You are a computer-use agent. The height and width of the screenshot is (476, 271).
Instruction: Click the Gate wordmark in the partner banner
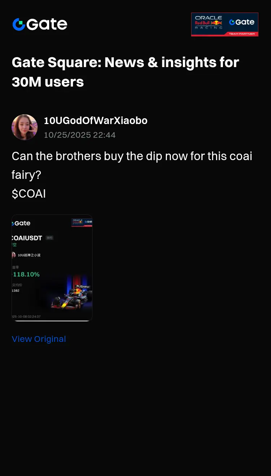tap(242, 22)
